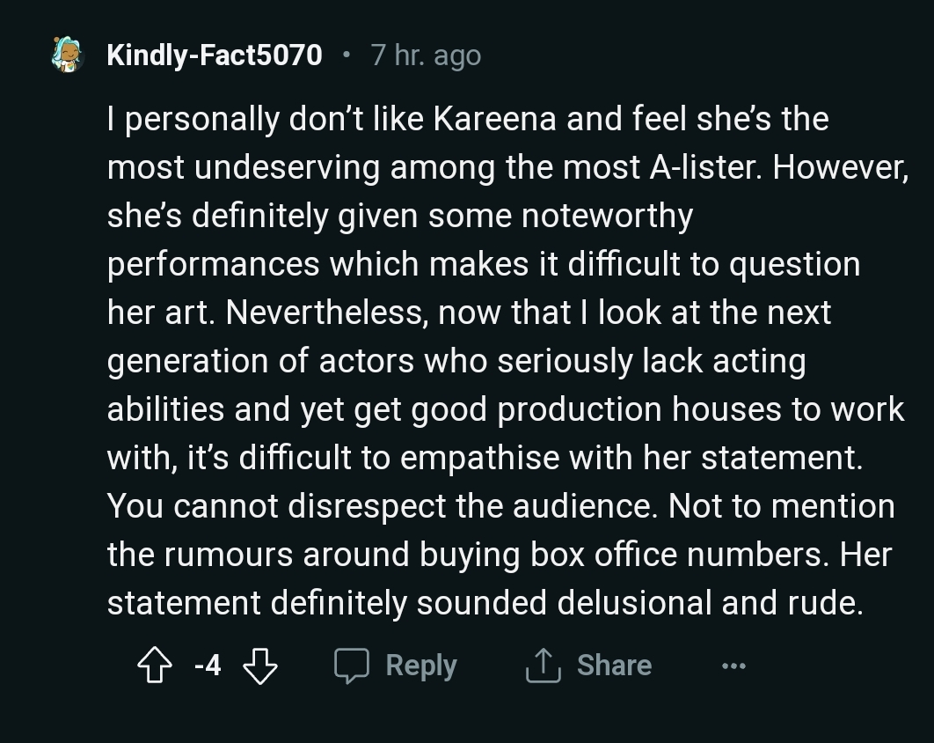934x743 pixels.
Task: Click the -4 vote score
Action: [206, 666]
